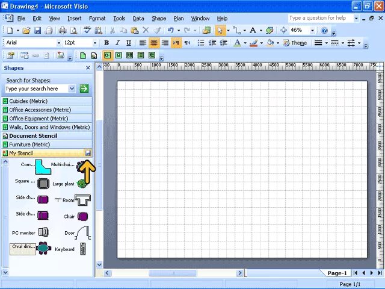Toggle Italic formatting
The image size is (385, 289).
pos(118,43)
